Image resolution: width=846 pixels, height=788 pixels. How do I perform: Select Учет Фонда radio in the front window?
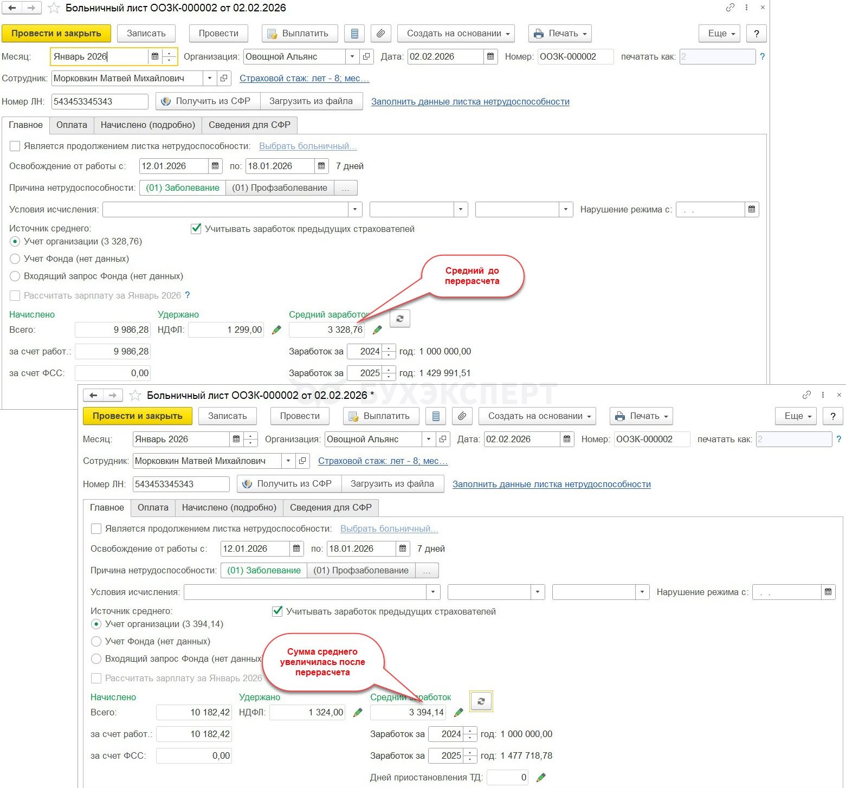tap(96, 642)
